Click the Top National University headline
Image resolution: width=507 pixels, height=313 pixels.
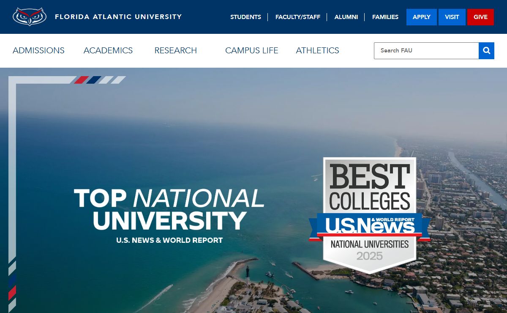click(x=169, y=209)
